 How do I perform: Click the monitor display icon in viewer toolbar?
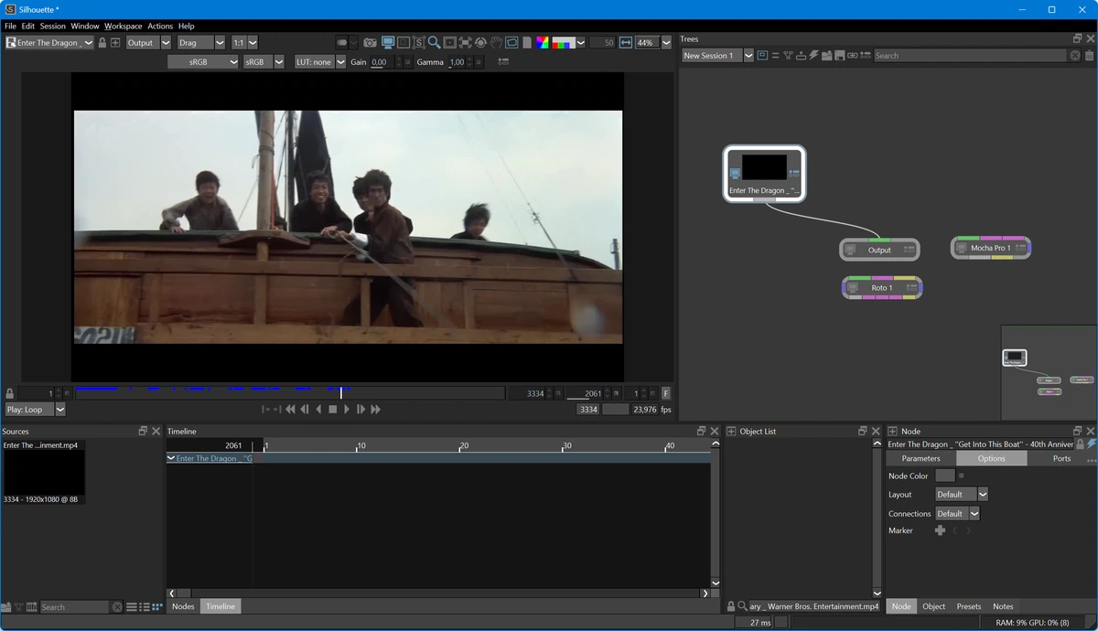pyautogui.click(x=388, y=42)
